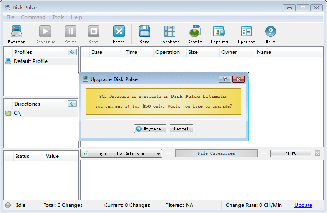The image size is (327, 213).
Task: Cancel the upgrade dialog
Action: (181, 129)
